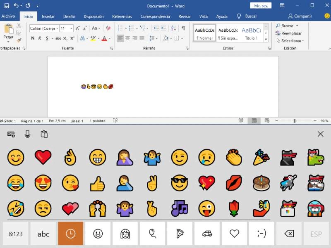The width and height of the screenshot is (331, 248).
Task: Open the Revisar ribbon tab
Action: [x=185, y=17]
